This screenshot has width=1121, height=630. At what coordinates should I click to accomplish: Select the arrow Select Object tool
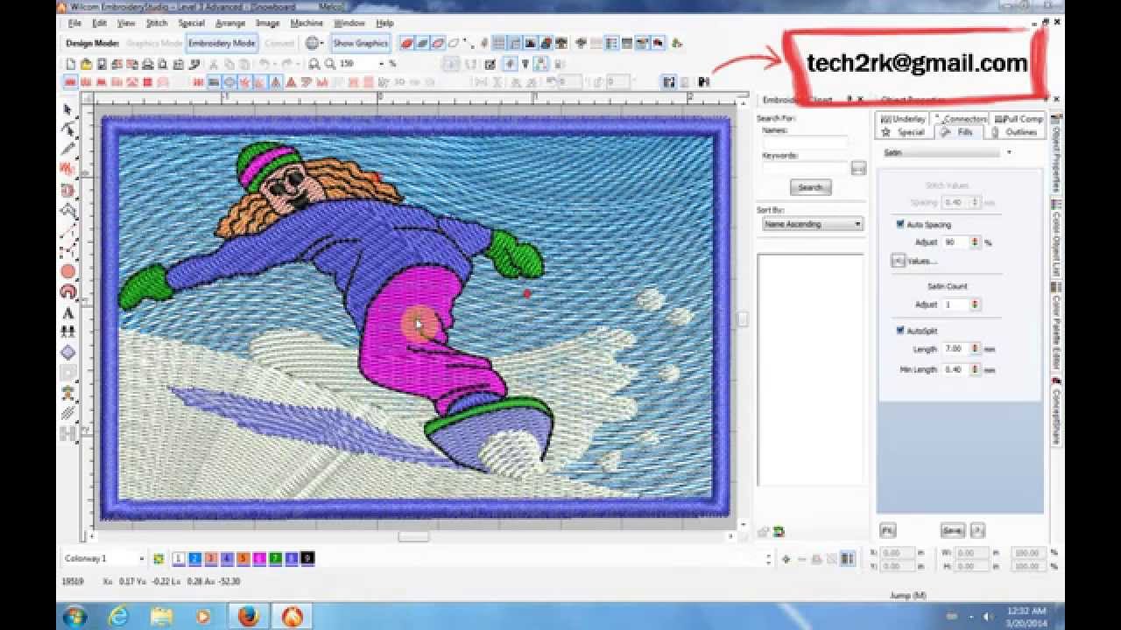pos(67,110)
